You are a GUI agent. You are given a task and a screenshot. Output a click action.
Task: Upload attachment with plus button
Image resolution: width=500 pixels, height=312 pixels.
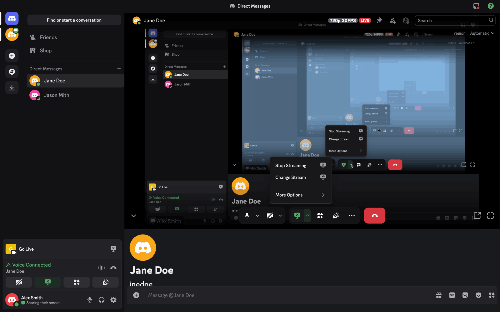136,295
